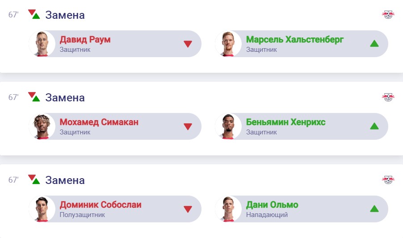Screen dimensions: 403x238
Task: Click RB Leipzig logo beside Szoboszlai substitution
Action: click(388, 180)
